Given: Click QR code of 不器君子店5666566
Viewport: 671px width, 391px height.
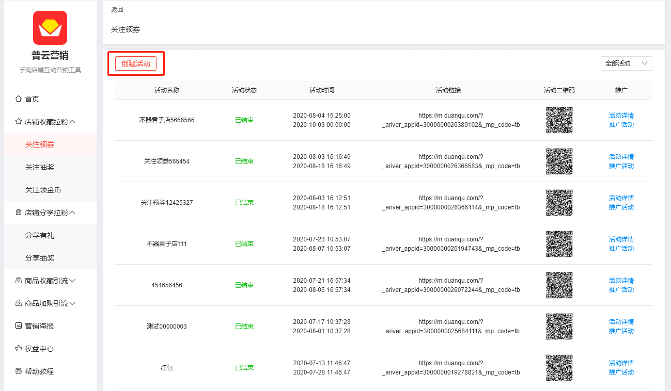Looking at the screenshot, I should (559, 120).
